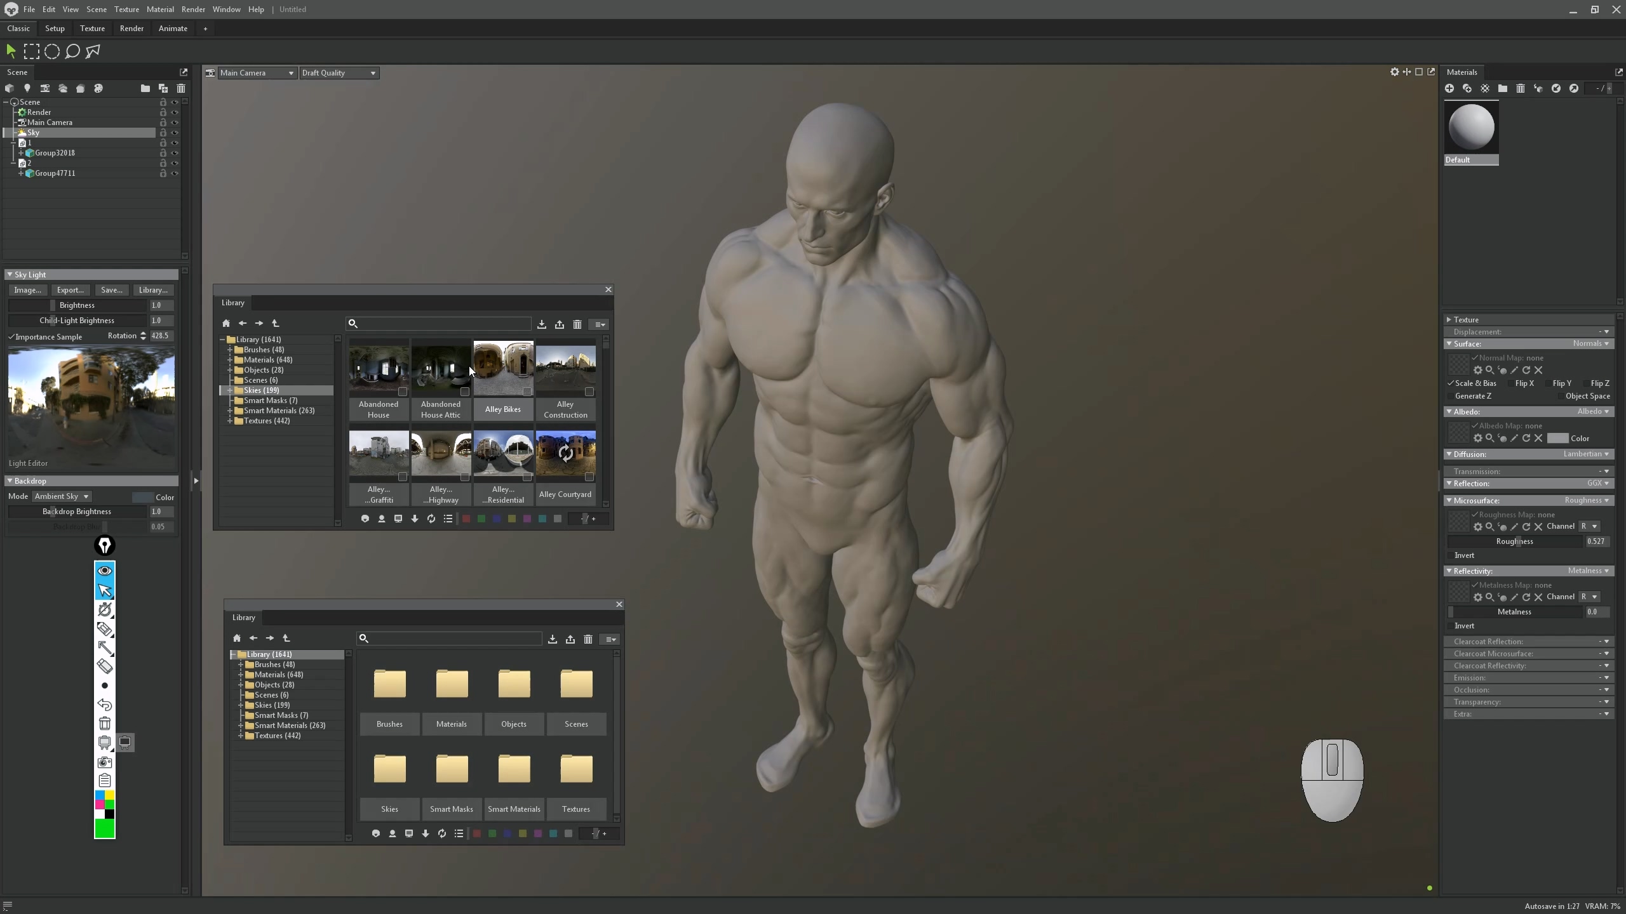Screen dimensions: 1626x914
Task: Expand the Textures folder in the library tree
Action: point(230,421)
